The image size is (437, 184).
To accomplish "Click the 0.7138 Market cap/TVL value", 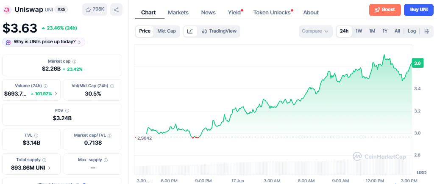I will 93,143.
